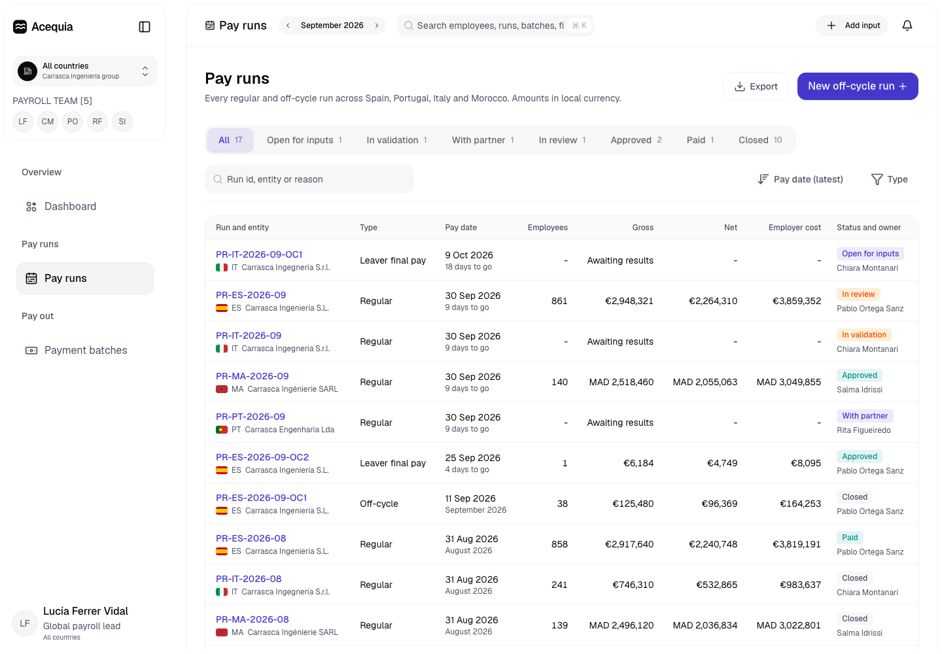The height and width of the screenshot is (654, 942).
Task: Click With partner status badge
Action: (x=865, y=416)
